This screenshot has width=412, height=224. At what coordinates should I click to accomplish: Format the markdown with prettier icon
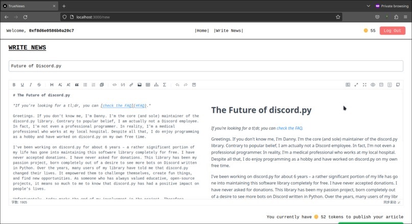348,85
